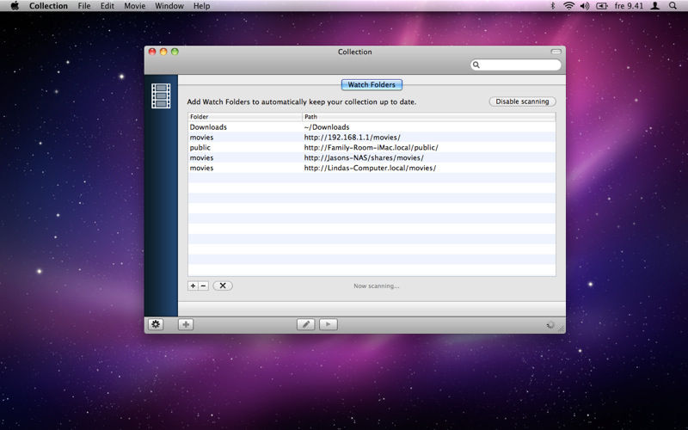Open the Spotlight magnifier in the menu bar

675,6
